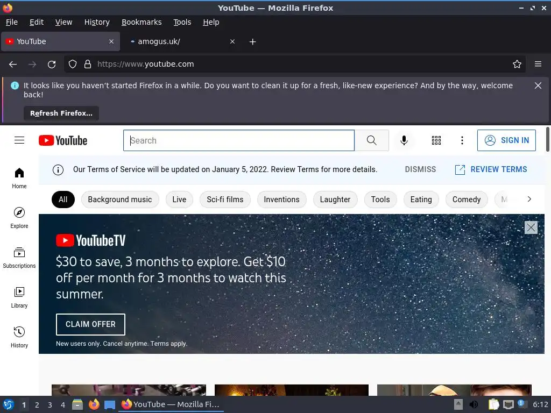551x413 pixels.
Task: Open the History menu in menu bar
Action: click(97, 22)
